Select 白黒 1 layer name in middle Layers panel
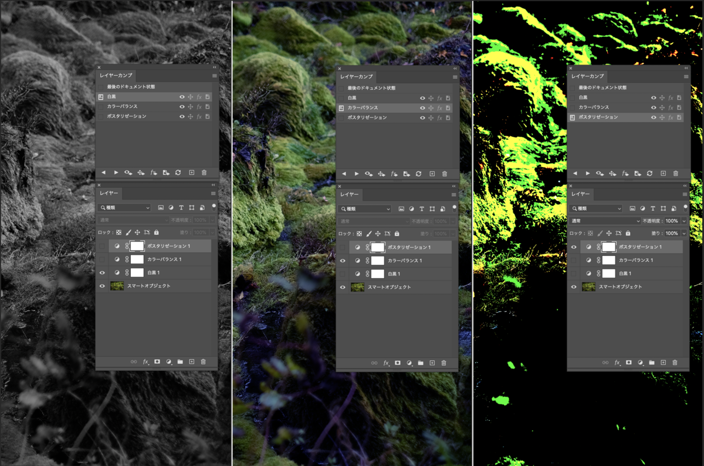704x466 pixels. point(394,274)
